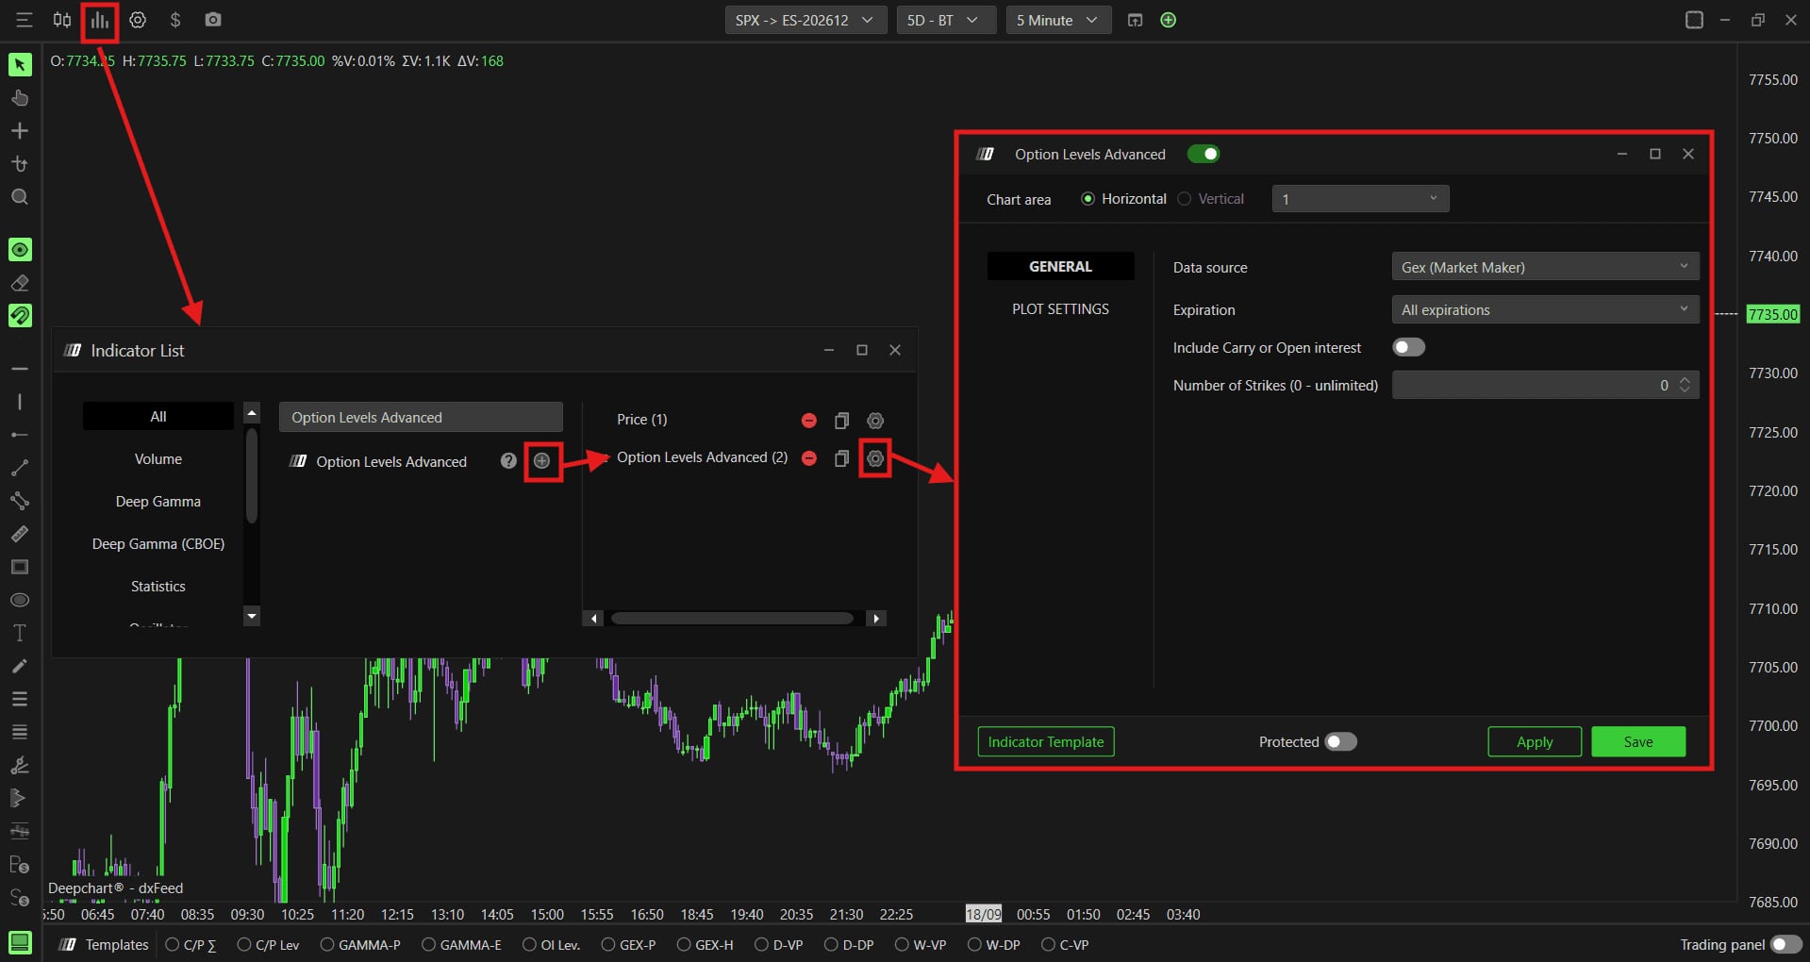Select the GEX-H template radio
The height and width of the screenshot is (962, 1810).
(x=684, y=944)
